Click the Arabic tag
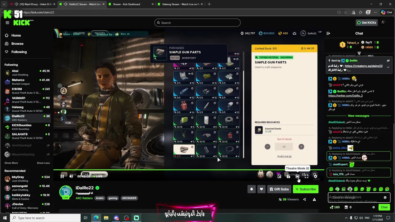 pos(100,198)
